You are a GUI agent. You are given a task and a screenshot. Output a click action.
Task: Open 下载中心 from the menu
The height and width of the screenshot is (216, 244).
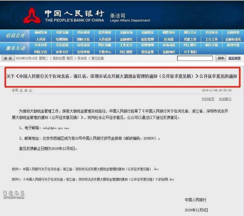105,52
